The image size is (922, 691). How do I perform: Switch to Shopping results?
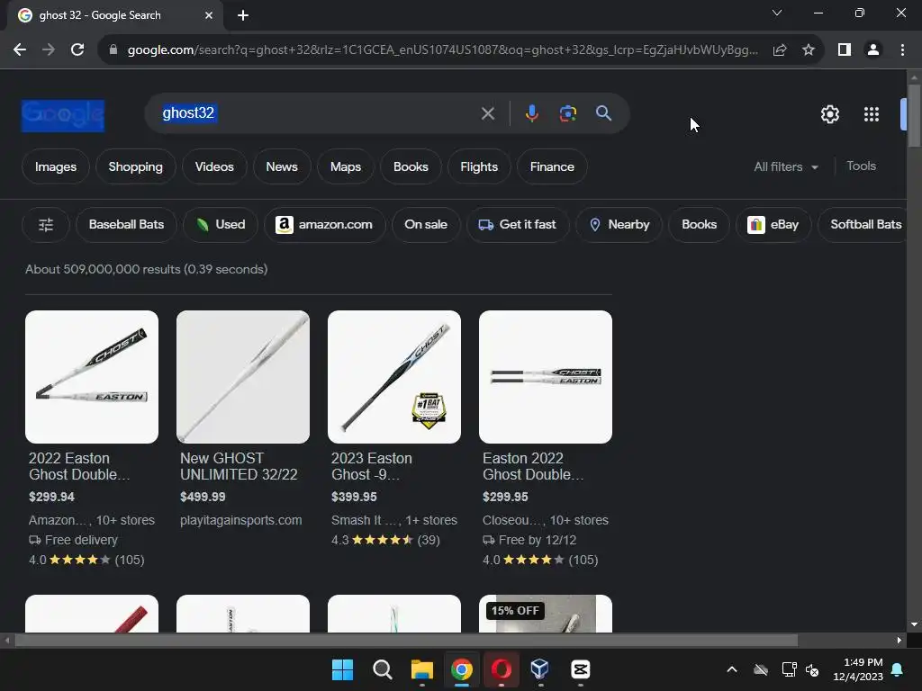tap(135, 166)
